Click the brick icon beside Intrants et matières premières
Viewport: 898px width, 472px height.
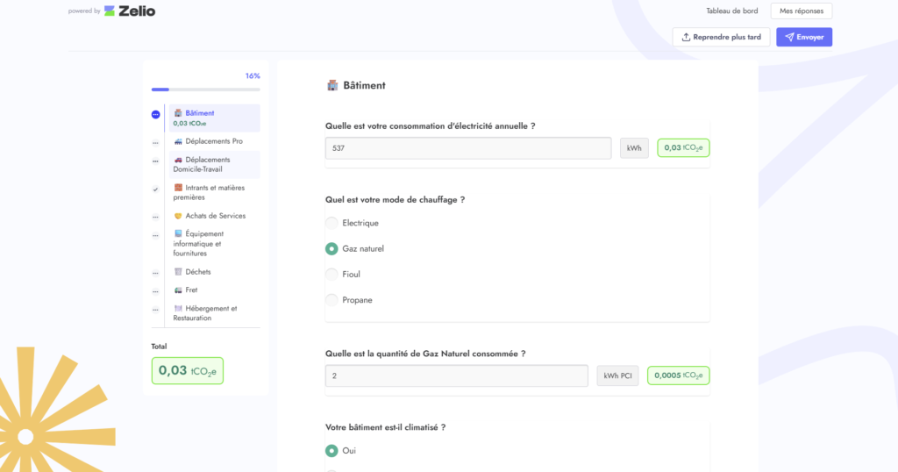pos(178,188)
